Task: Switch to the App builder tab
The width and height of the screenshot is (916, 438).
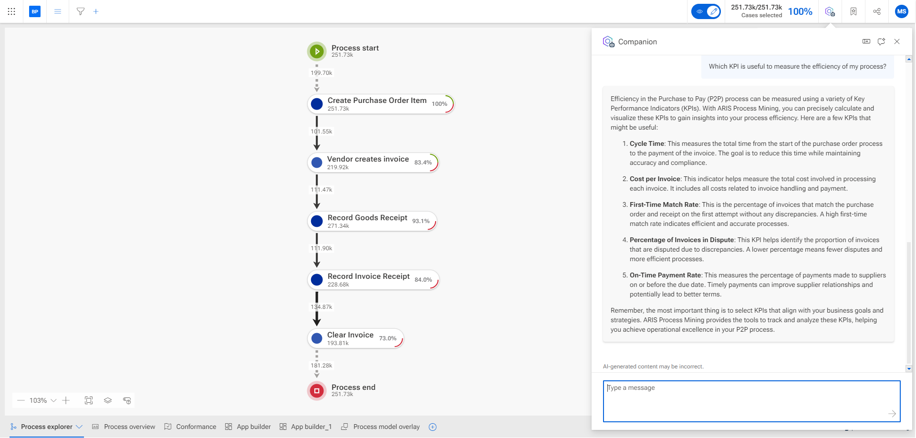Action: pyautogui.click(x=248, y=427)
